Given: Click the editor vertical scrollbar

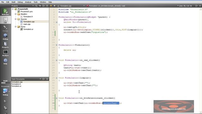Looking at the screenshot, I should click(x=201, y=61).
